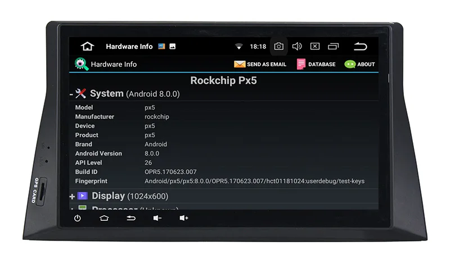Viewport: 450px width, 259px height.
Task: Decrease volume with the bottom bar button
Action: coord(157,219)
